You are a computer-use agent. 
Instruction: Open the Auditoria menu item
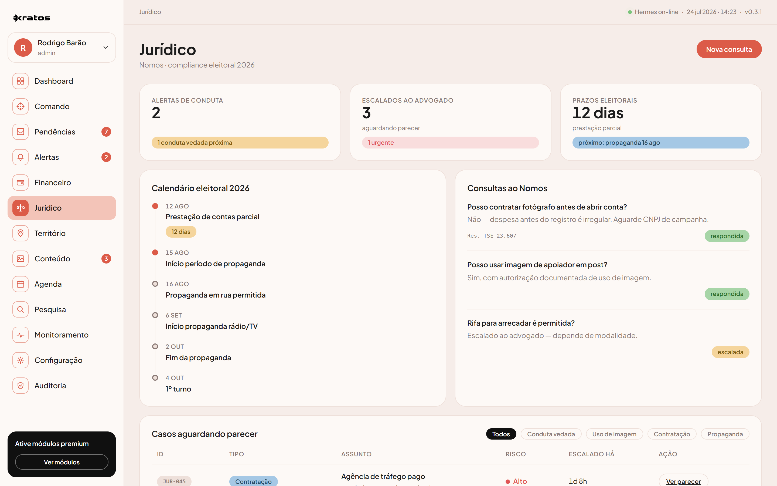[62, 386]
